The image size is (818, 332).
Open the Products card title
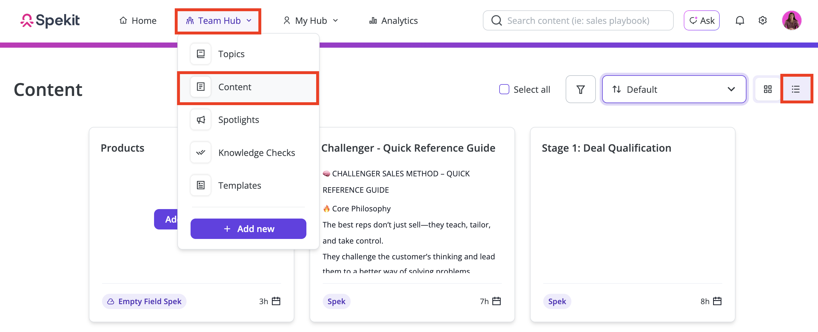point(122,148)
